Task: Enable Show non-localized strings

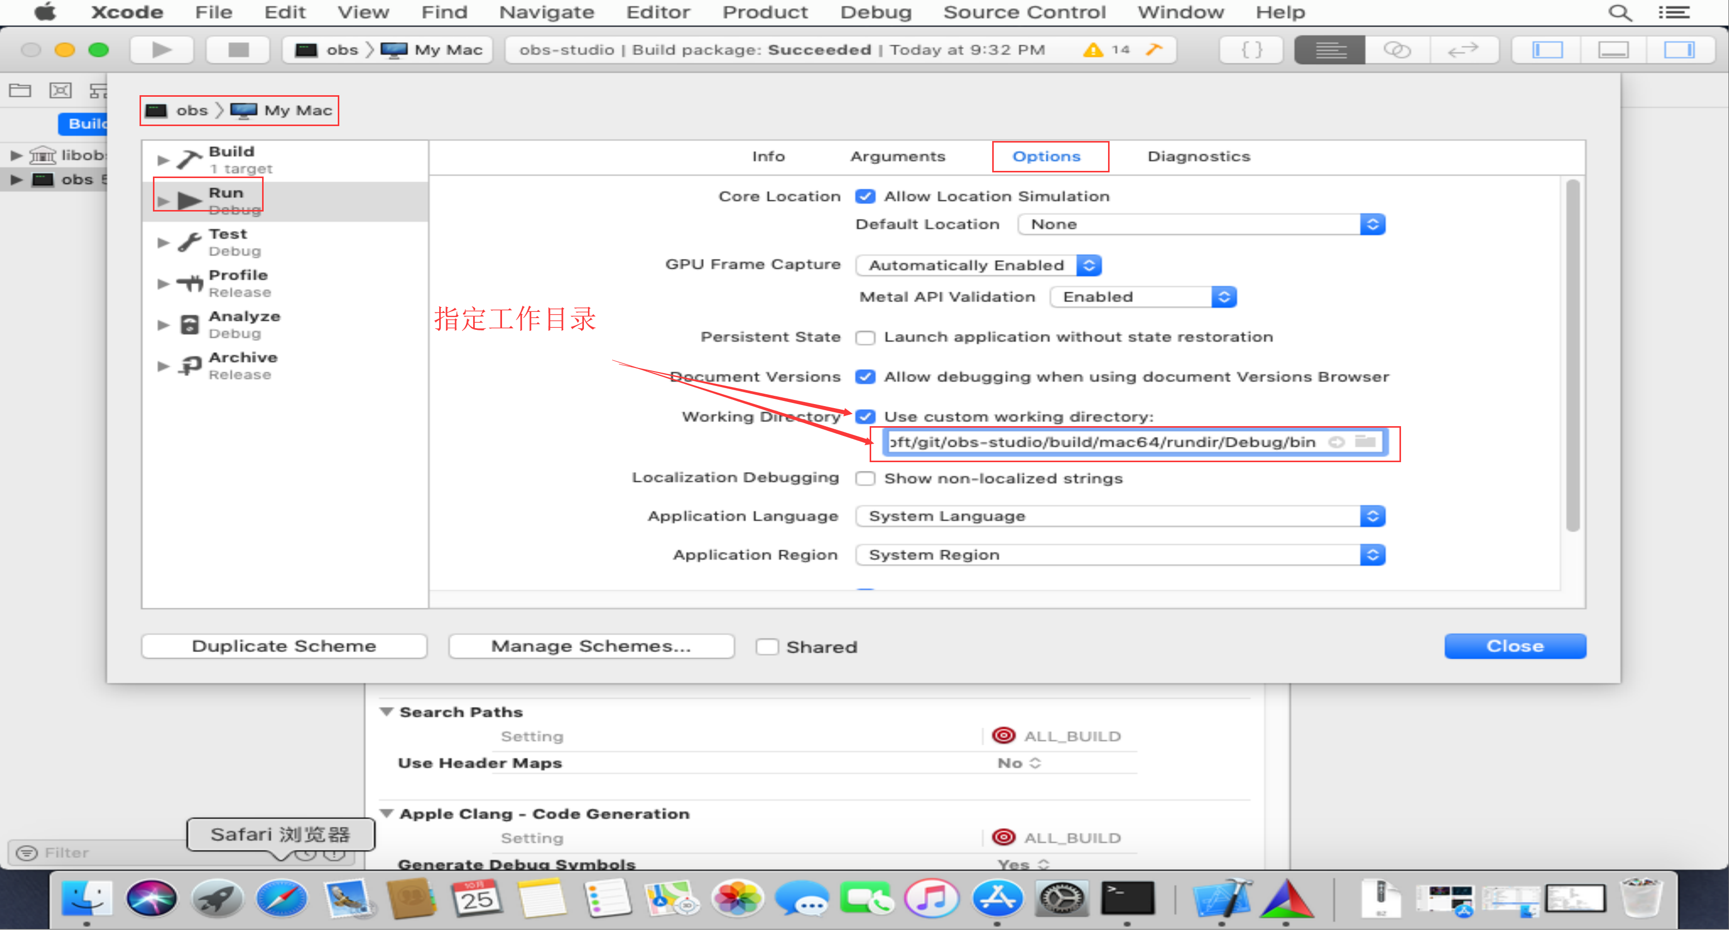Action: pos(865,478)
